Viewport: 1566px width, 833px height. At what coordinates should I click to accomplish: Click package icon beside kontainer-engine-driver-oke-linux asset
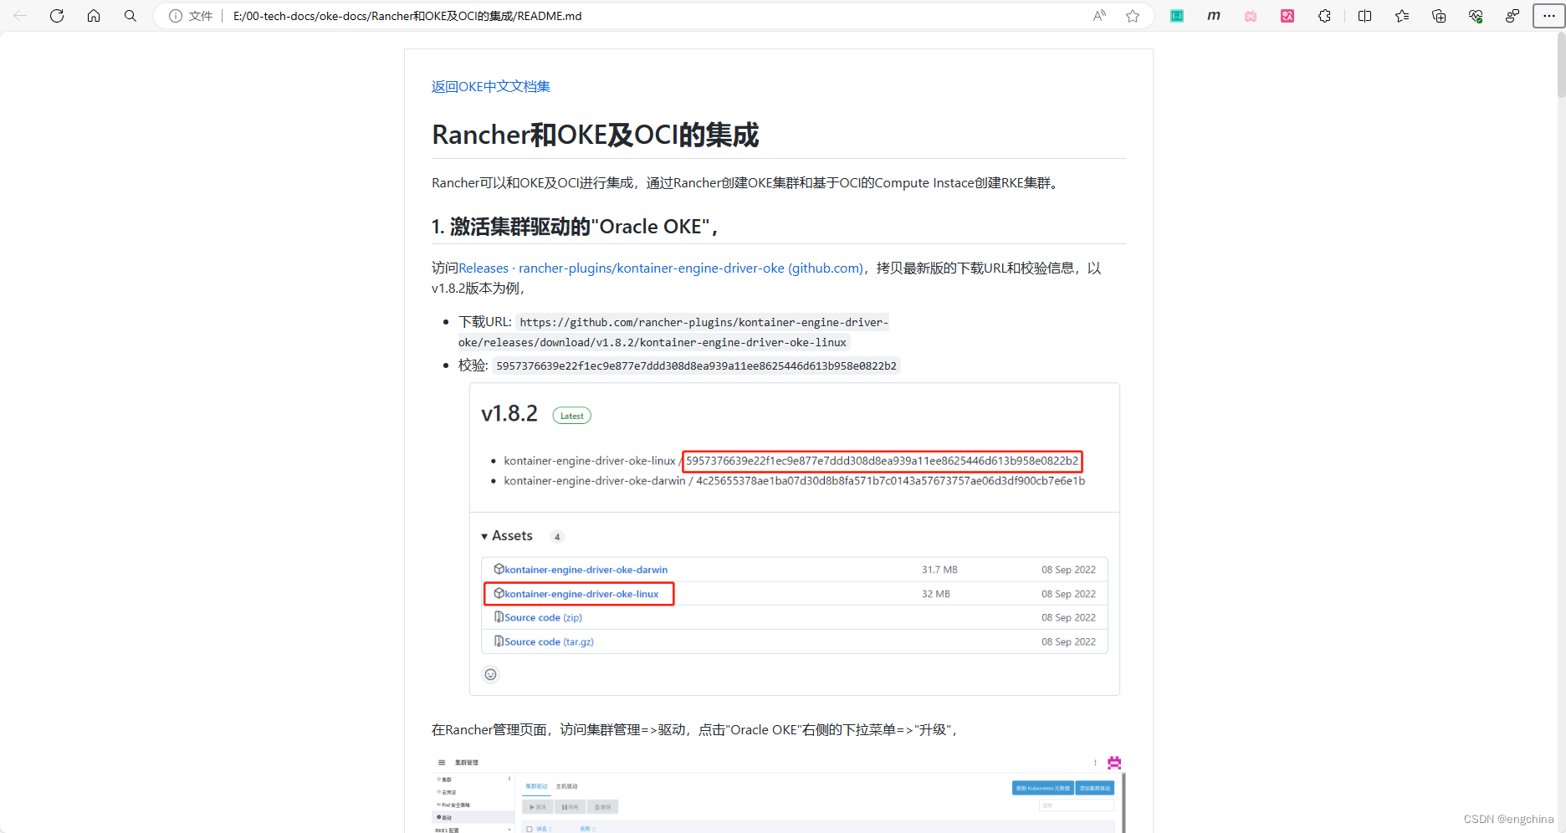(x=499, y=593)
